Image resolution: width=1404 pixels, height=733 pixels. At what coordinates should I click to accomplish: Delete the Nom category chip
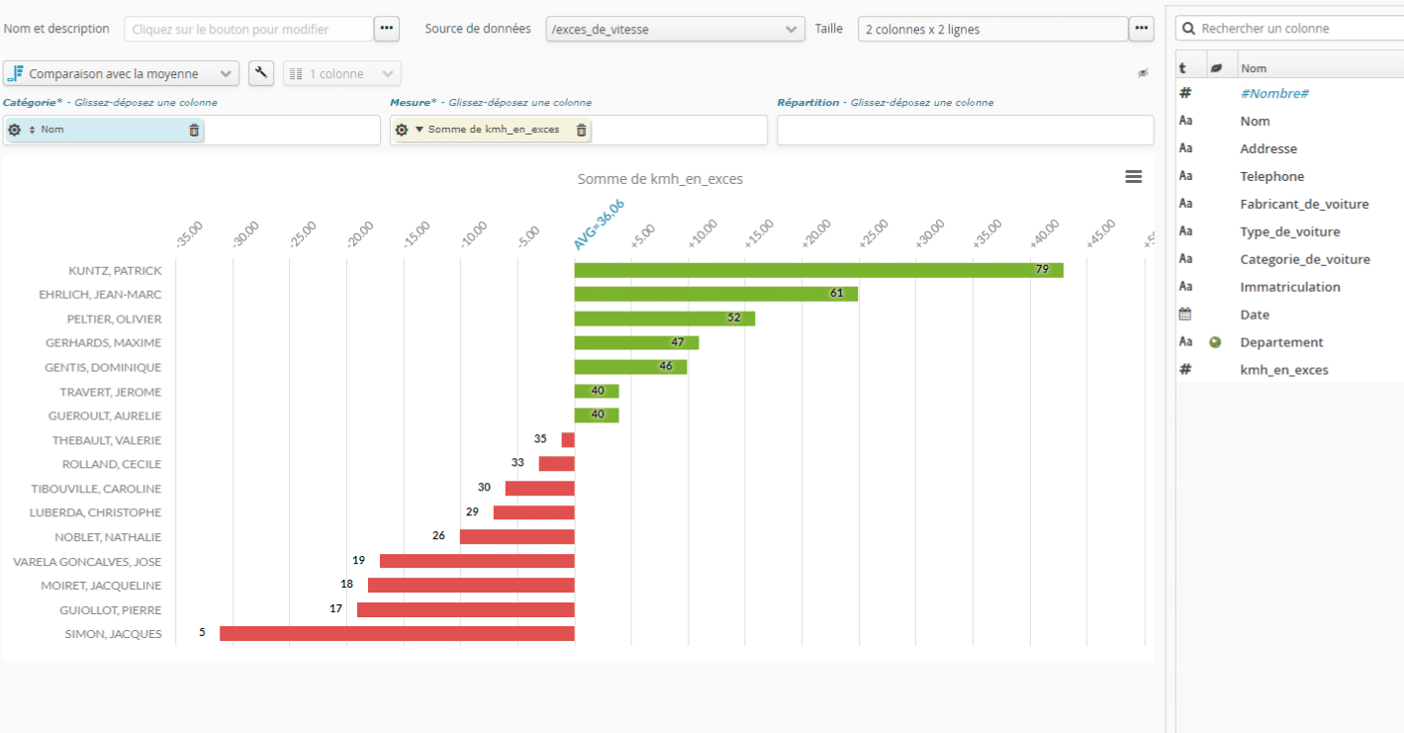point(194,130)
